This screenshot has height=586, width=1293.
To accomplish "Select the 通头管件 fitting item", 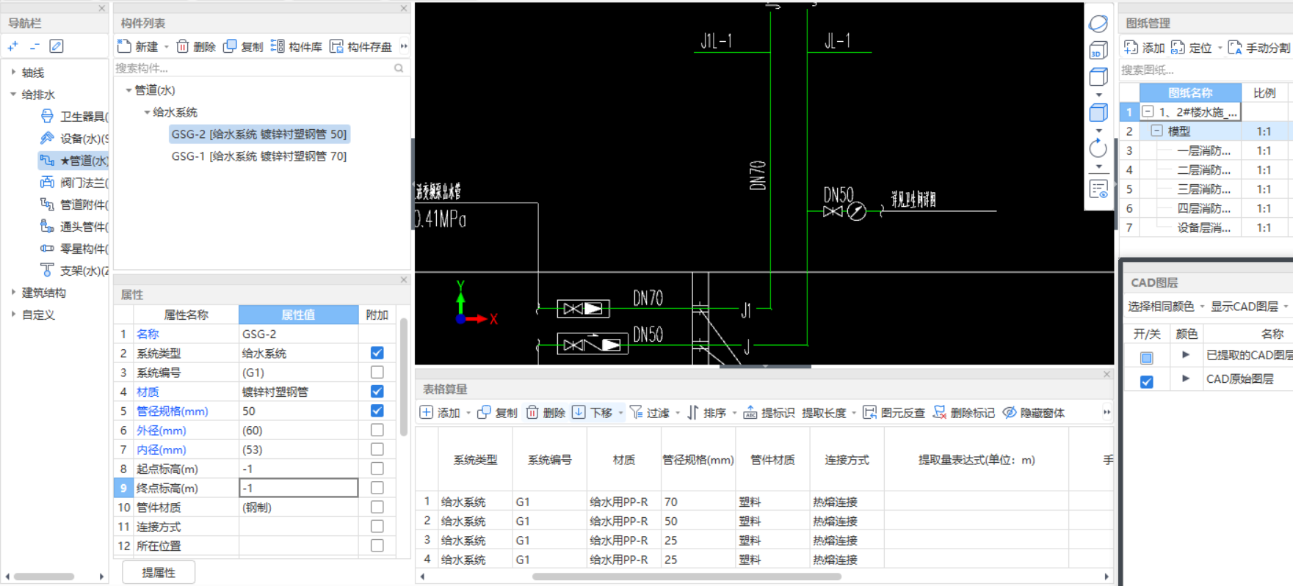I will pos(75,227).
